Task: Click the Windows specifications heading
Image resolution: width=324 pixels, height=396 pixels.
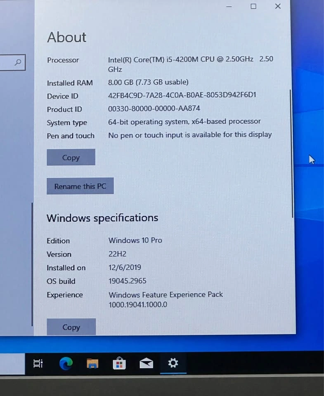Action: [x=102, y=218]
